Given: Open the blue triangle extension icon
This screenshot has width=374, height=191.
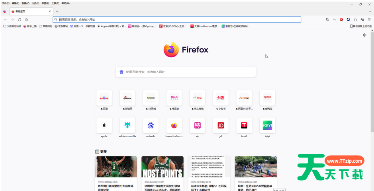Looking at the screenshot, I should coord(348,19).
